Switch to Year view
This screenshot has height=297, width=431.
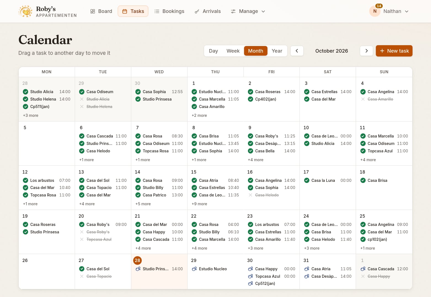[277, 51]
